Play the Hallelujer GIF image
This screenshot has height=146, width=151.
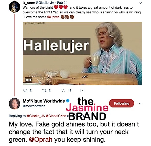(82, 53)
